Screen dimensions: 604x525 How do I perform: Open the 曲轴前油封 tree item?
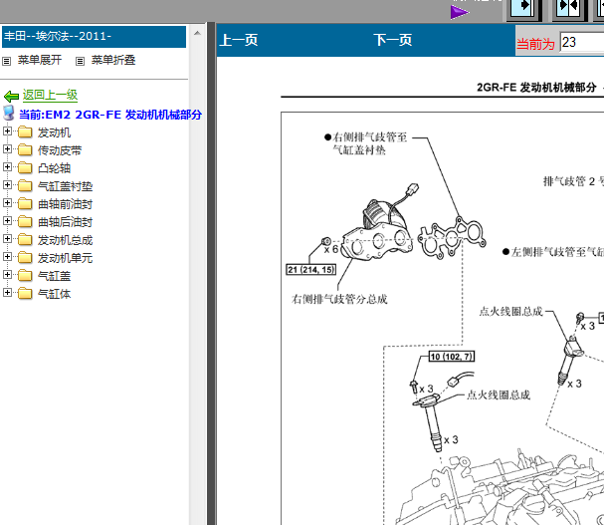[65, 204]
